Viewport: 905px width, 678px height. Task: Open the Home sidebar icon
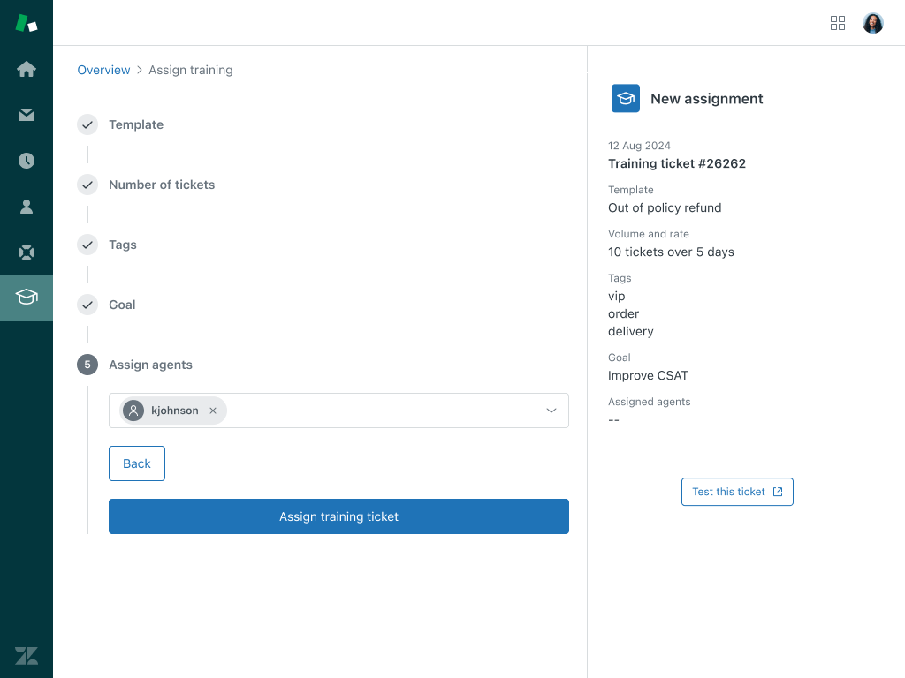(x=26, y=69)
